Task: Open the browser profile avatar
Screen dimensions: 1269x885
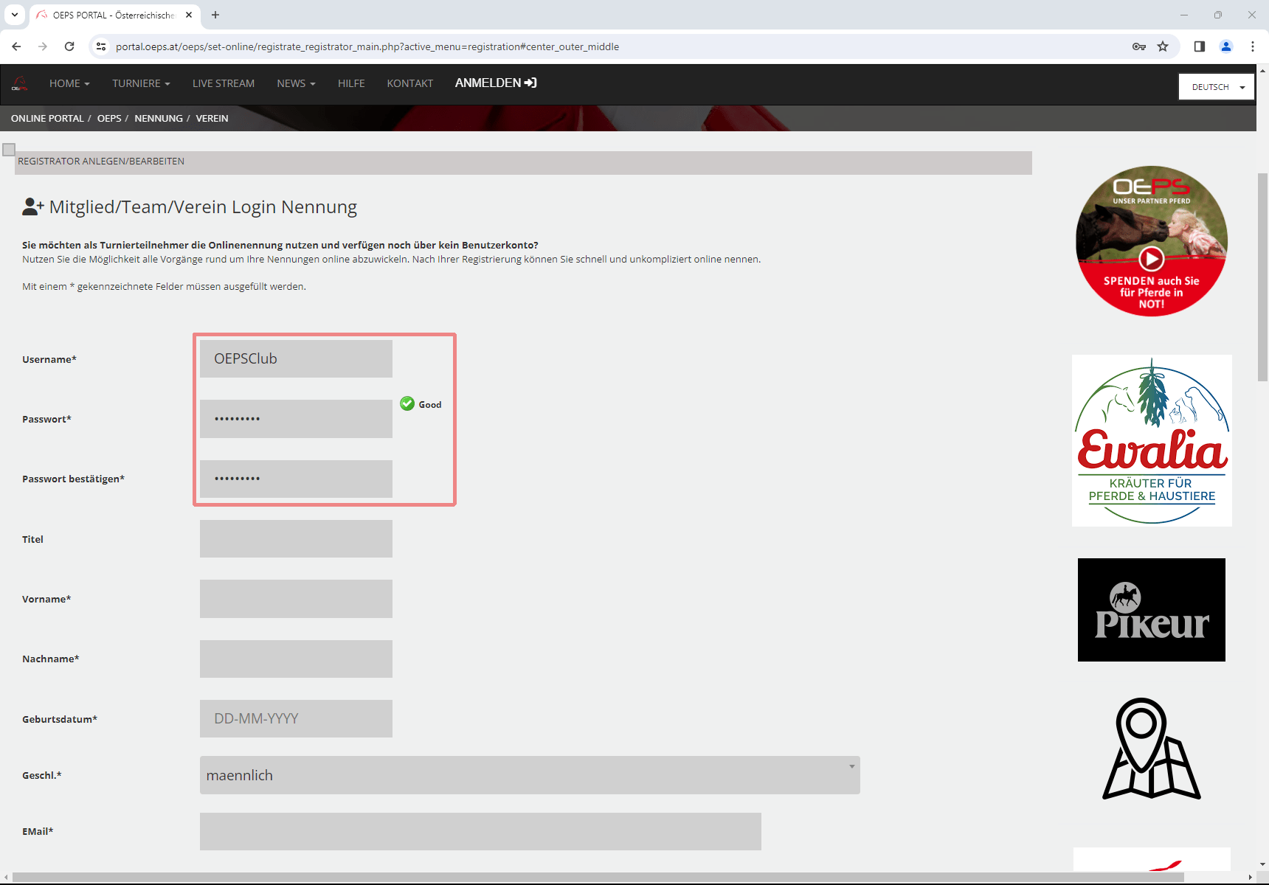Action: (1226, 46)
